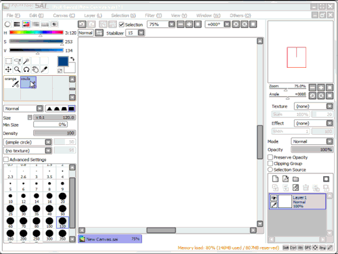Select the Selection Source option
Viewport: 338px width, 254px height.
tap(270, 169)
